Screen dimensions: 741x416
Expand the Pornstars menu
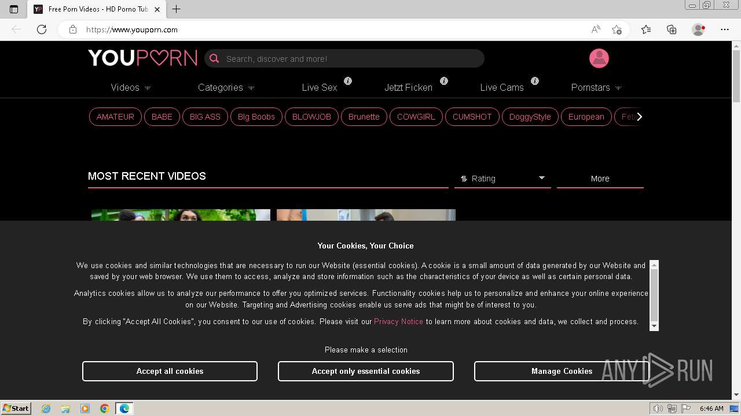pyautogui.click(x=596, y=88)
